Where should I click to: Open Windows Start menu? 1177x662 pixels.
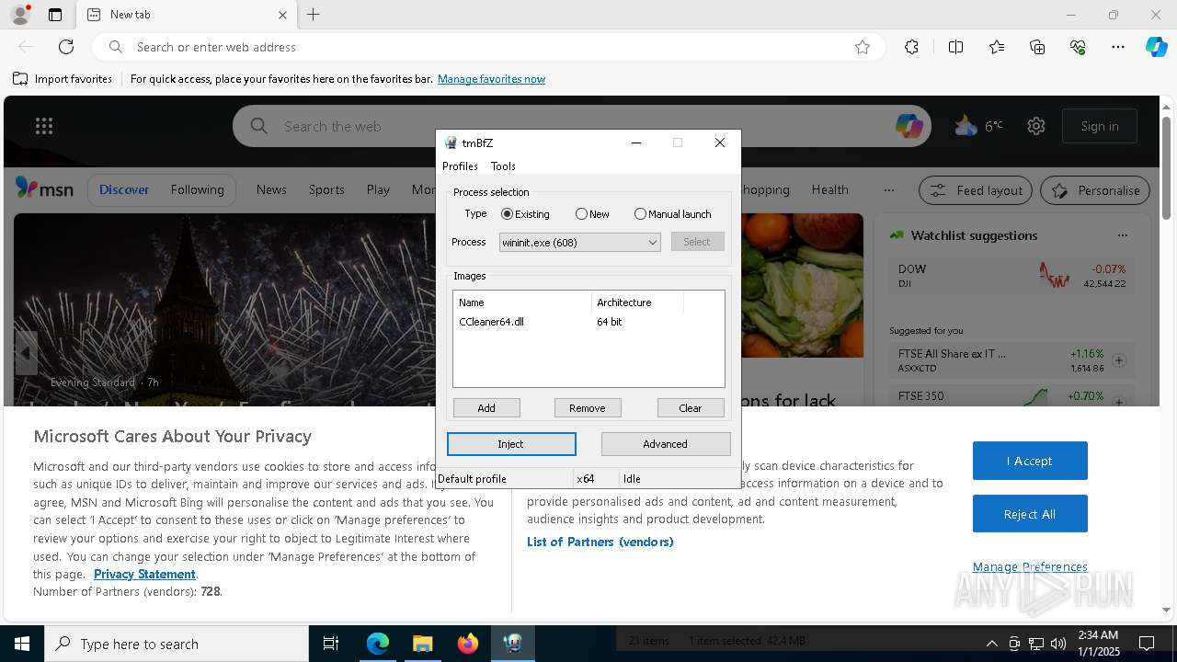pyautogui.click(x=22, y=644)
